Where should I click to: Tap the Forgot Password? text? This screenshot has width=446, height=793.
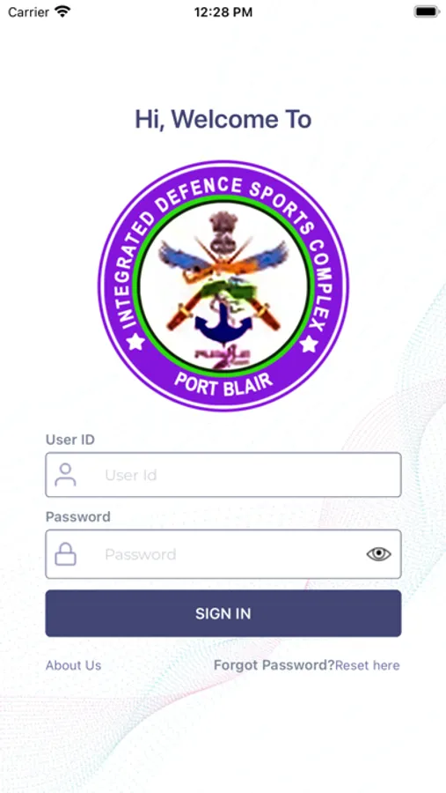274,665
